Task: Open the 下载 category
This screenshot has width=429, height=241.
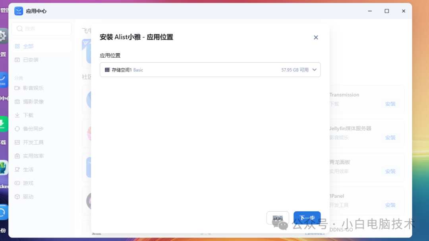Action: click(x=42, y=115)
